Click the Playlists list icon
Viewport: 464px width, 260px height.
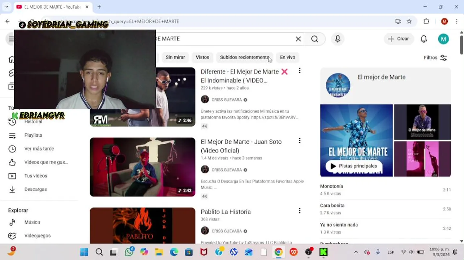(x=12, y=135)
